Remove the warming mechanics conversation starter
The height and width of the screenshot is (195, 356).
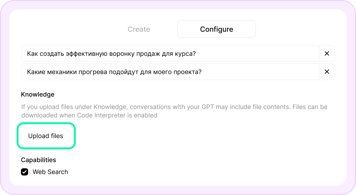tap(327, 71)
